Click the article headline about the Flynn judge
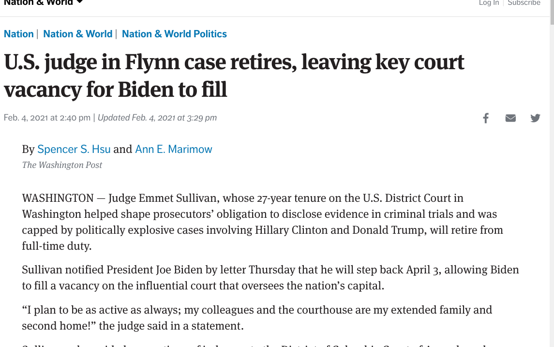This screenshot has width=554, height=347. [x=234, y=75]
